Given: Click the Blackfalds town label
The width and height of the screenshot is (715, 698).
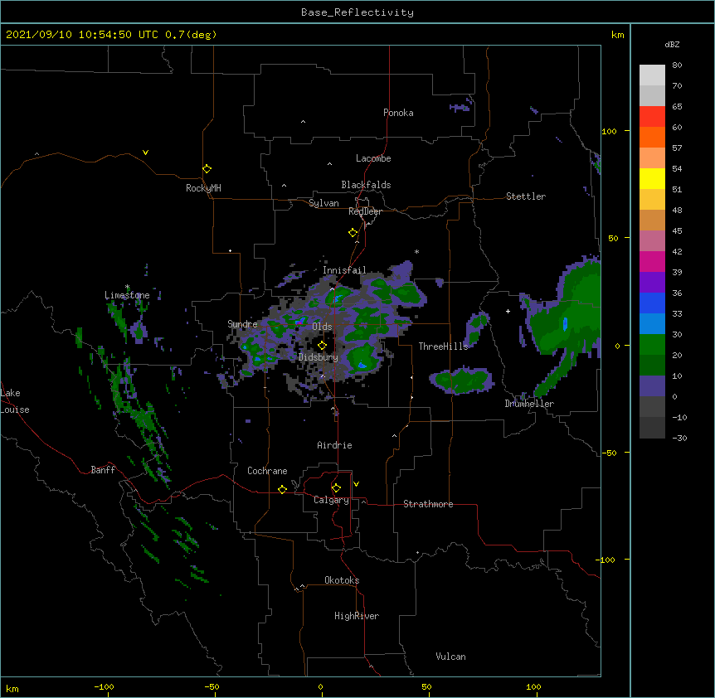Looking at the screenshot, I should pos(366,185).
